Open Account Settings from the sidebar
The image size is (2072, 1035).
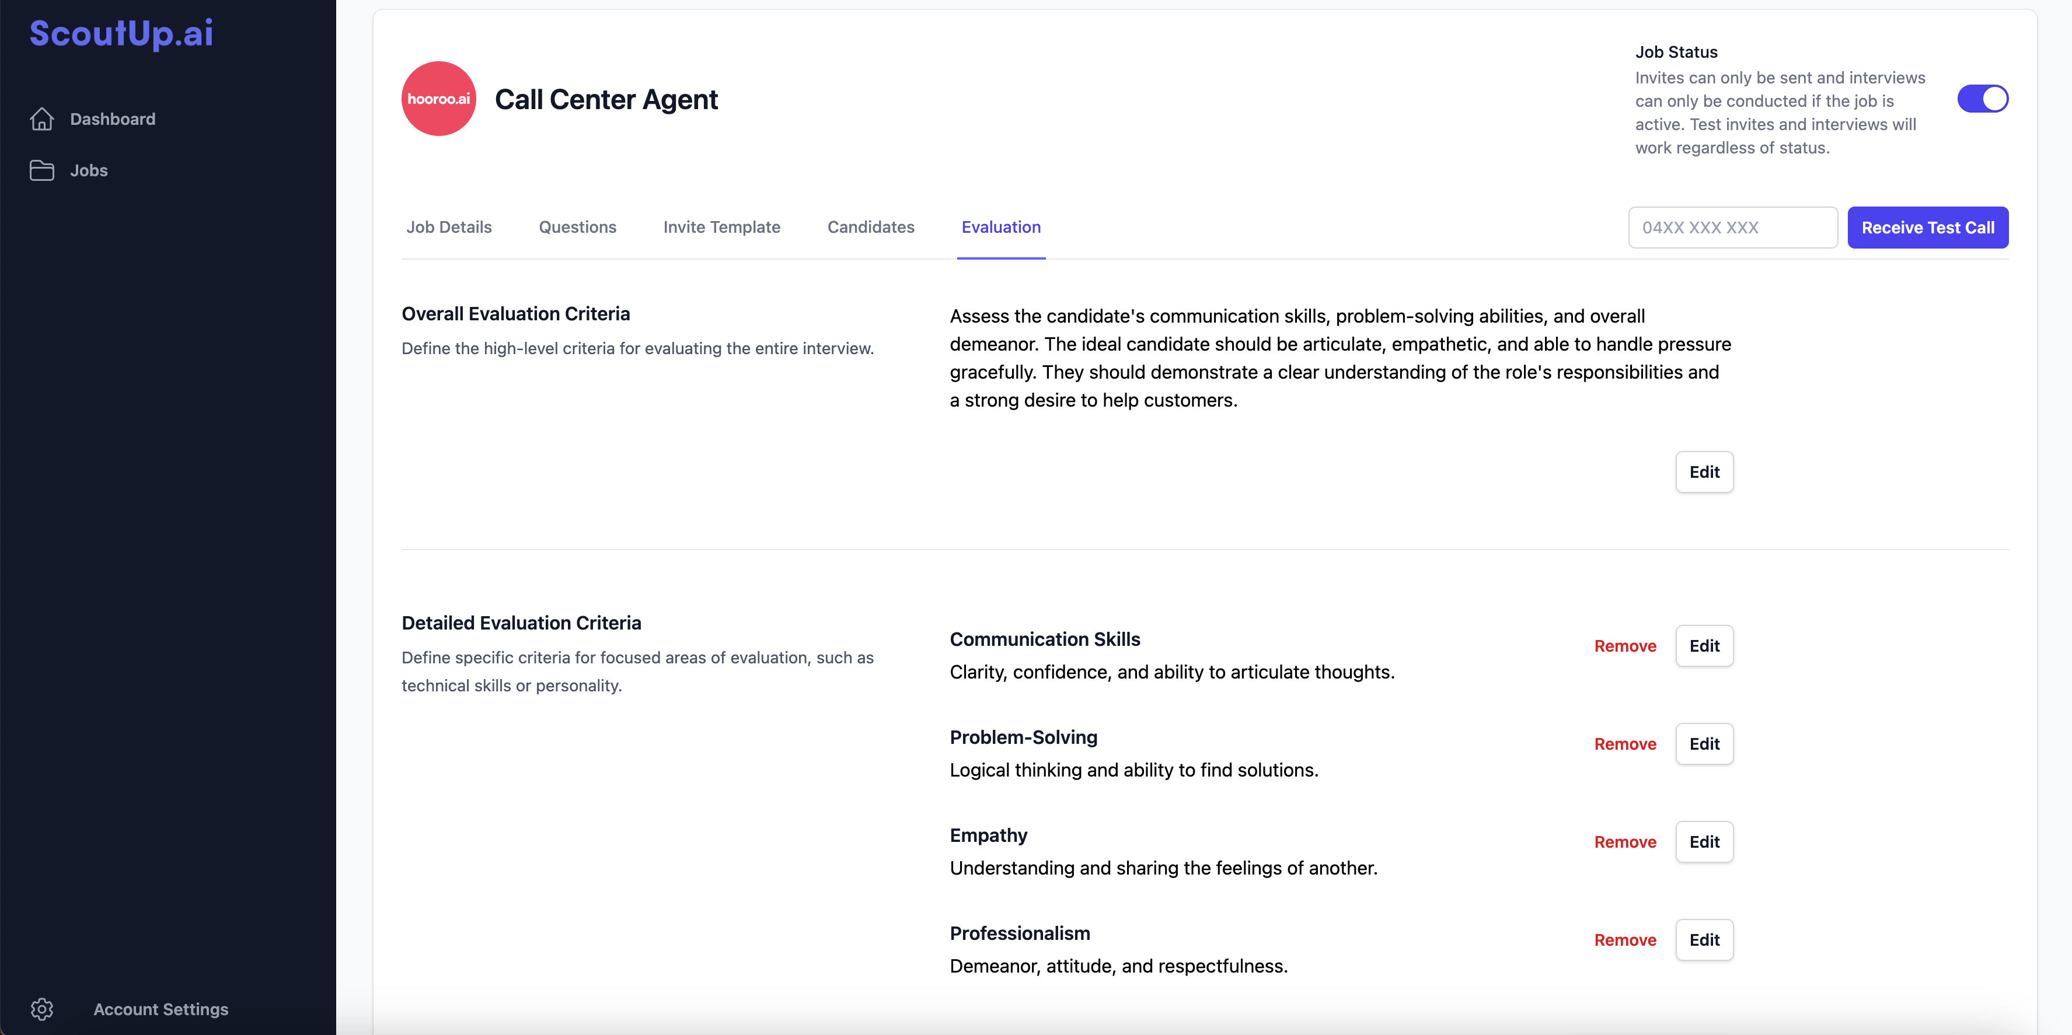click(x=161, y=1009)
